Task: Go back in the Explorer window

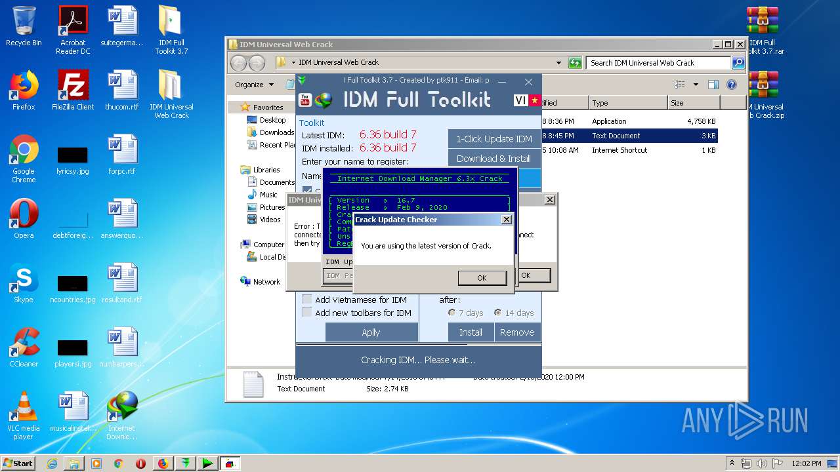Action: (x=238, y=63)
